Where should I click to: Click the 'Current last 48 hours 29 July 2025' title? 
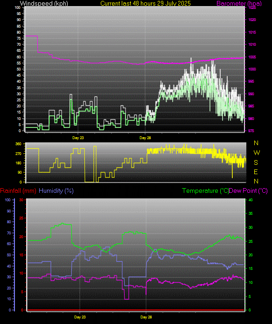click(x=146, y=4)
